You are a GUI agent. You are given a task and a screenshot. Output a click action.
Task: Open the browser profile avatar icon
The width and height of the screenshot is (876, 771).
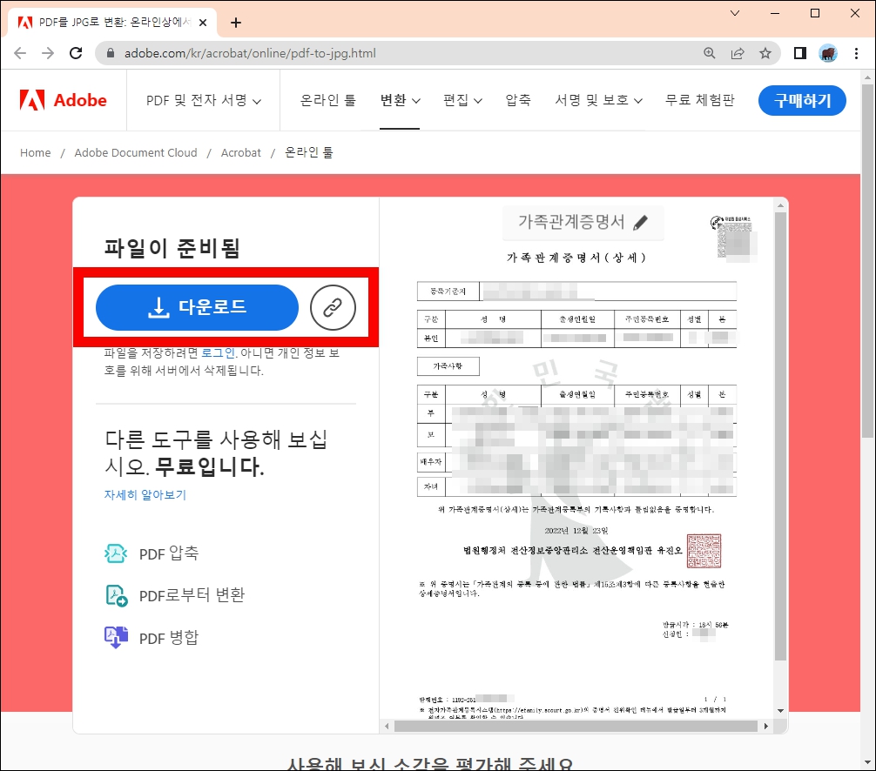pos(828,52)
